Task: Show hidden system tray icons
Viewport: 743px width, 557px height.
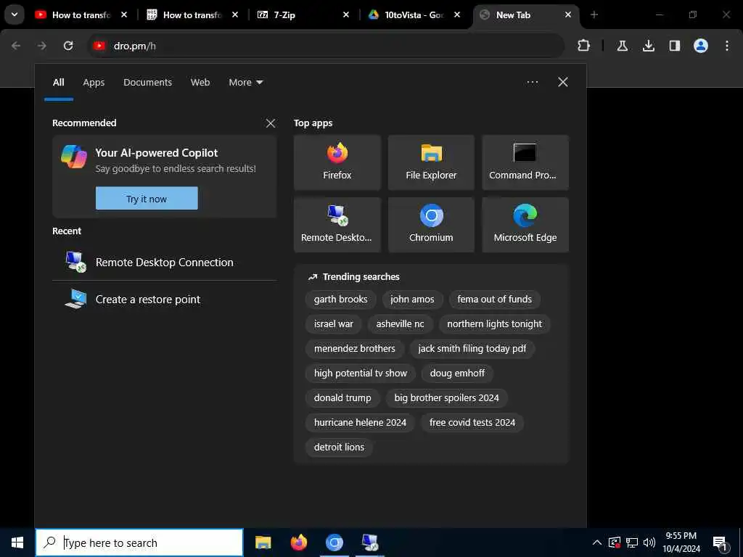Action: [x=597, y=542]
